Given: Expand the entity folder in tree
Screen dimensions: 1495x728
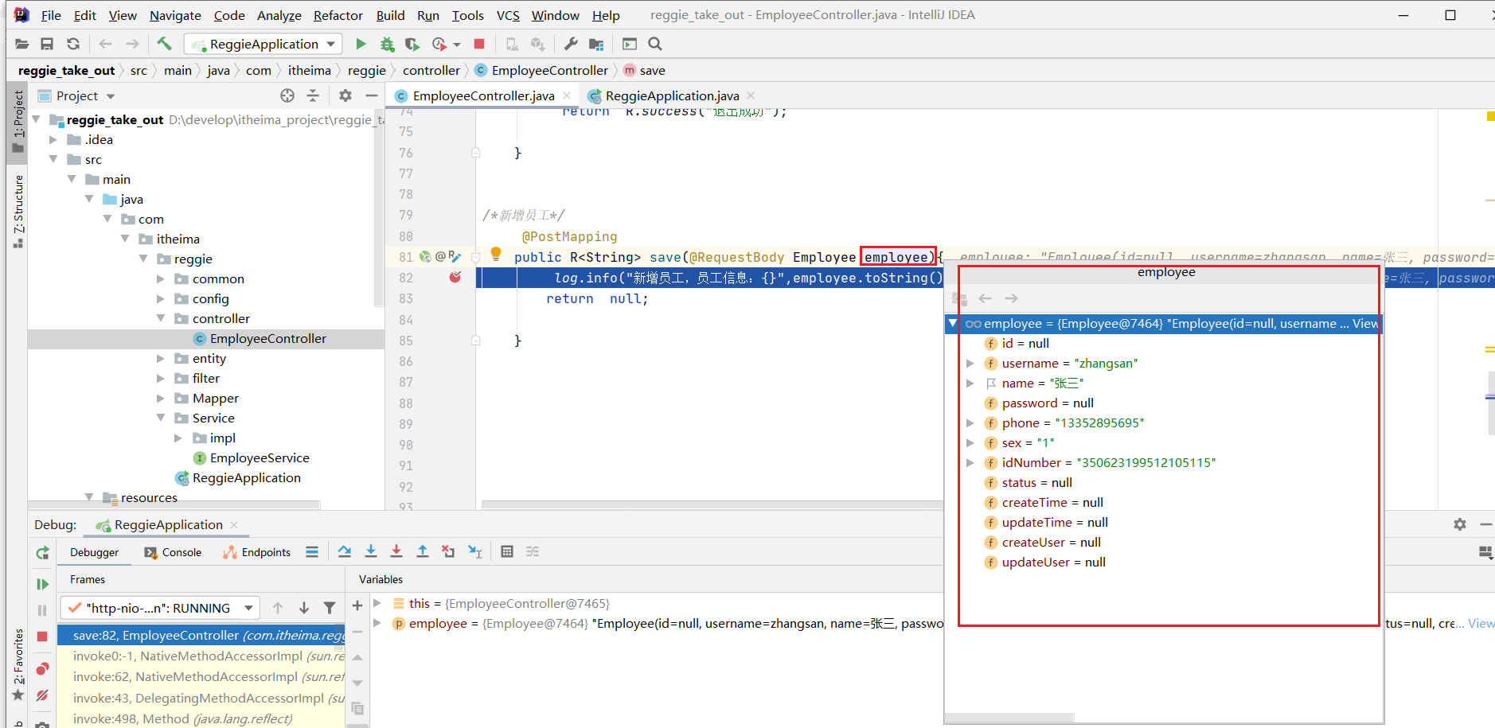Looking at the screenshot, I should tap(161, 358).
